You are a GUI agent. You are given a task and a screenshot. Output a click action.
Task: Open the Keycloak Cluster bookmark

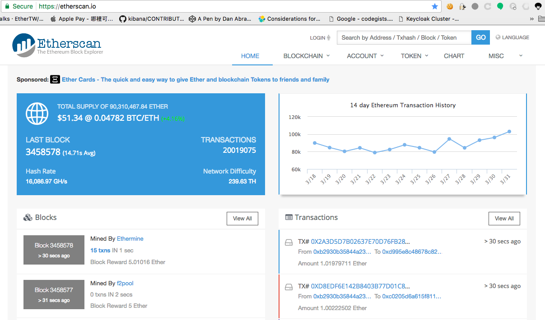[x=428, y=19]
